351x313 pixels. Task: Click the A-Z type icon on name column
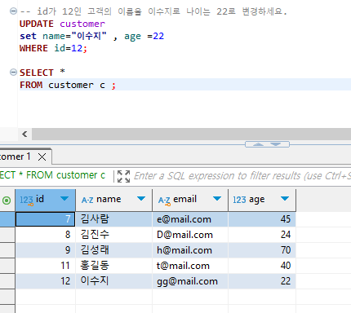[87, 201]
